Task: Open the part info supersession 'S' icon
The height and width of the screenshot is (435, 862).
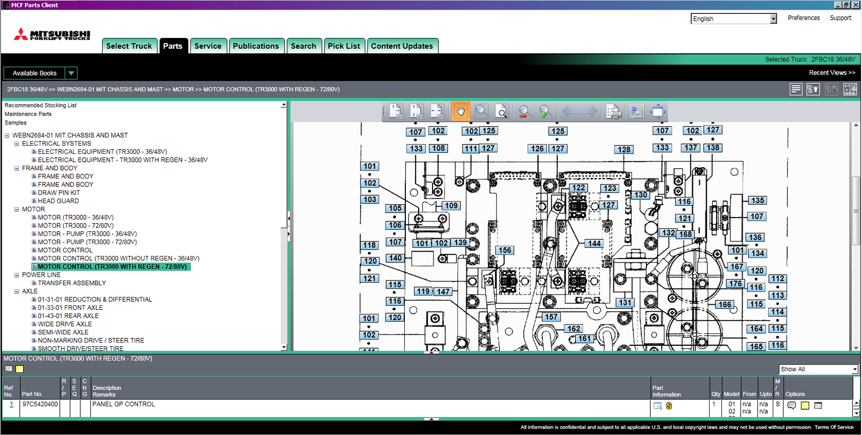Action: [669, 406]
